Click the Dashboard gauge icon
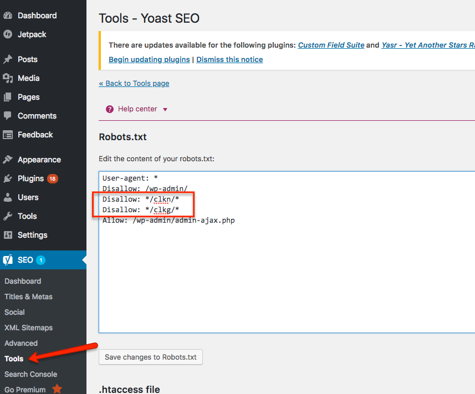The image size is (475, 394). (x=8, y=16)
